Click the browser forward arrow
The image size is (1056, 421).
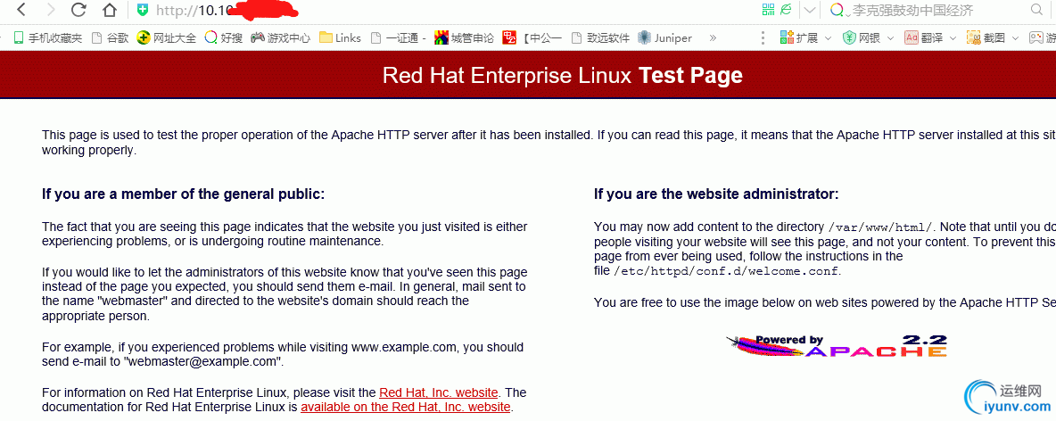[51, 10]
